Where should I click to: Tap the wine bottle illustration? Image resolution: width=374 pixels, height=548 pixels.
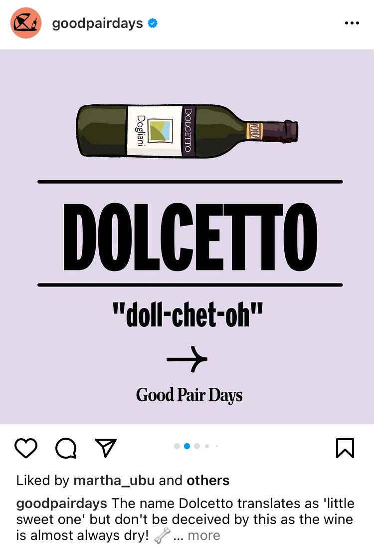(x=187, y=131)
